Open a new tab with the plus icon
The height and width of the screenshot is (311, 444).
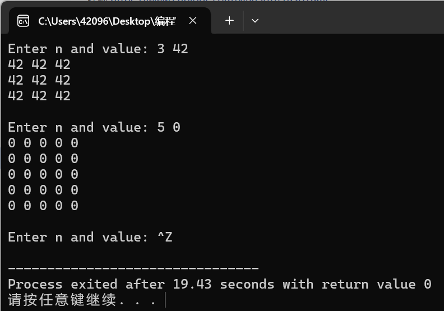coord(229,20)
